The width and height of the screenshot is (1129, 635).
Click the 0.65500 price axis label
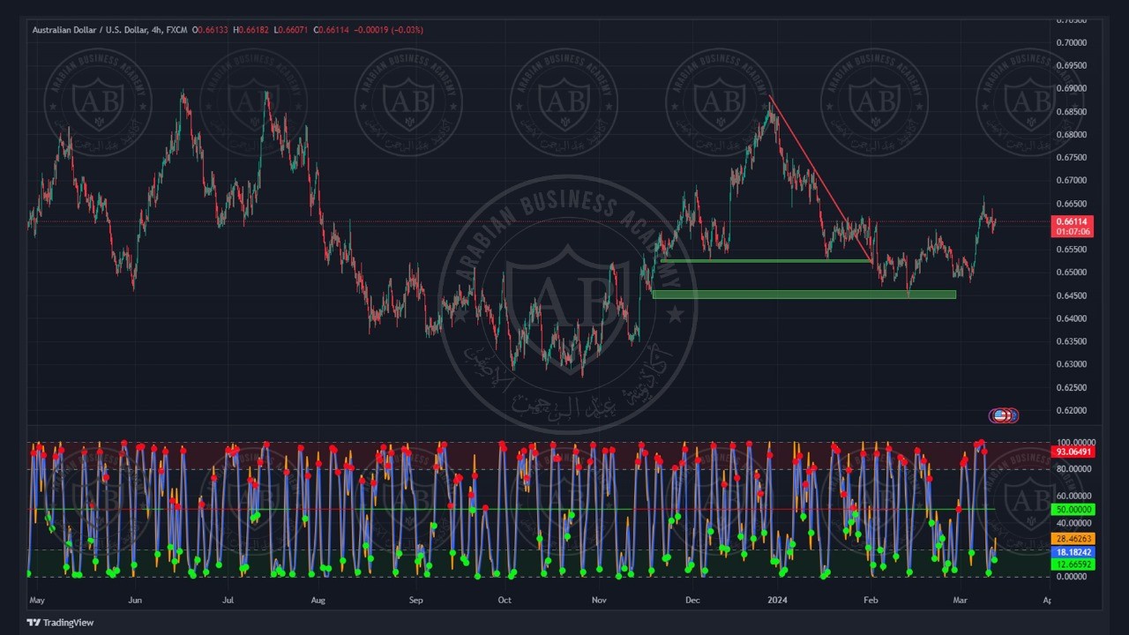click(1071, 250)
